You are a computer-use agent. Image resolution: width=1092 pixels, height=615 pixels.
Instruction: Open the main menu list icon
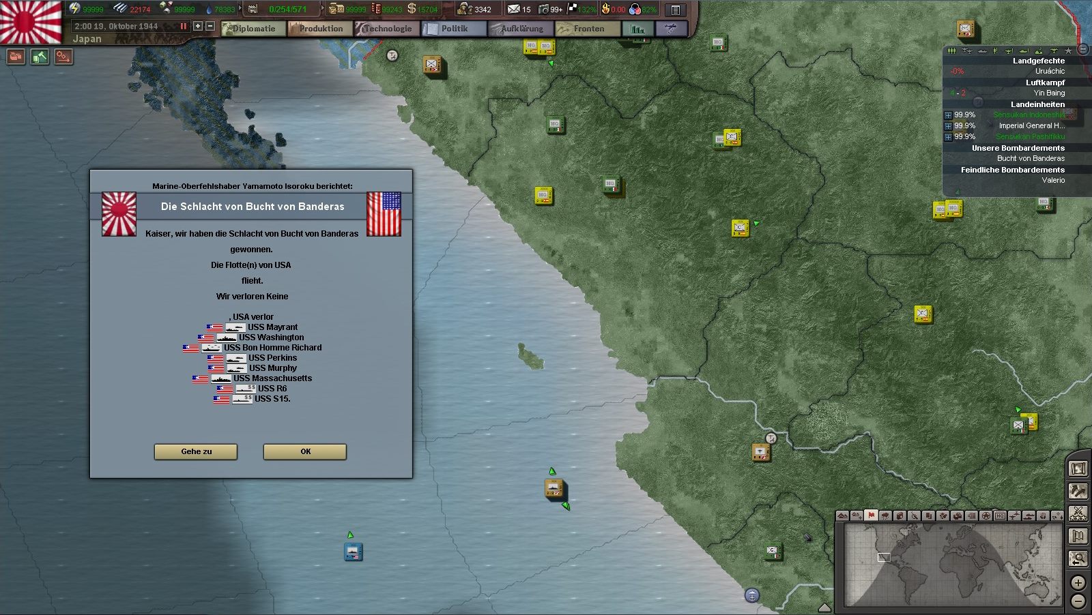675,10
